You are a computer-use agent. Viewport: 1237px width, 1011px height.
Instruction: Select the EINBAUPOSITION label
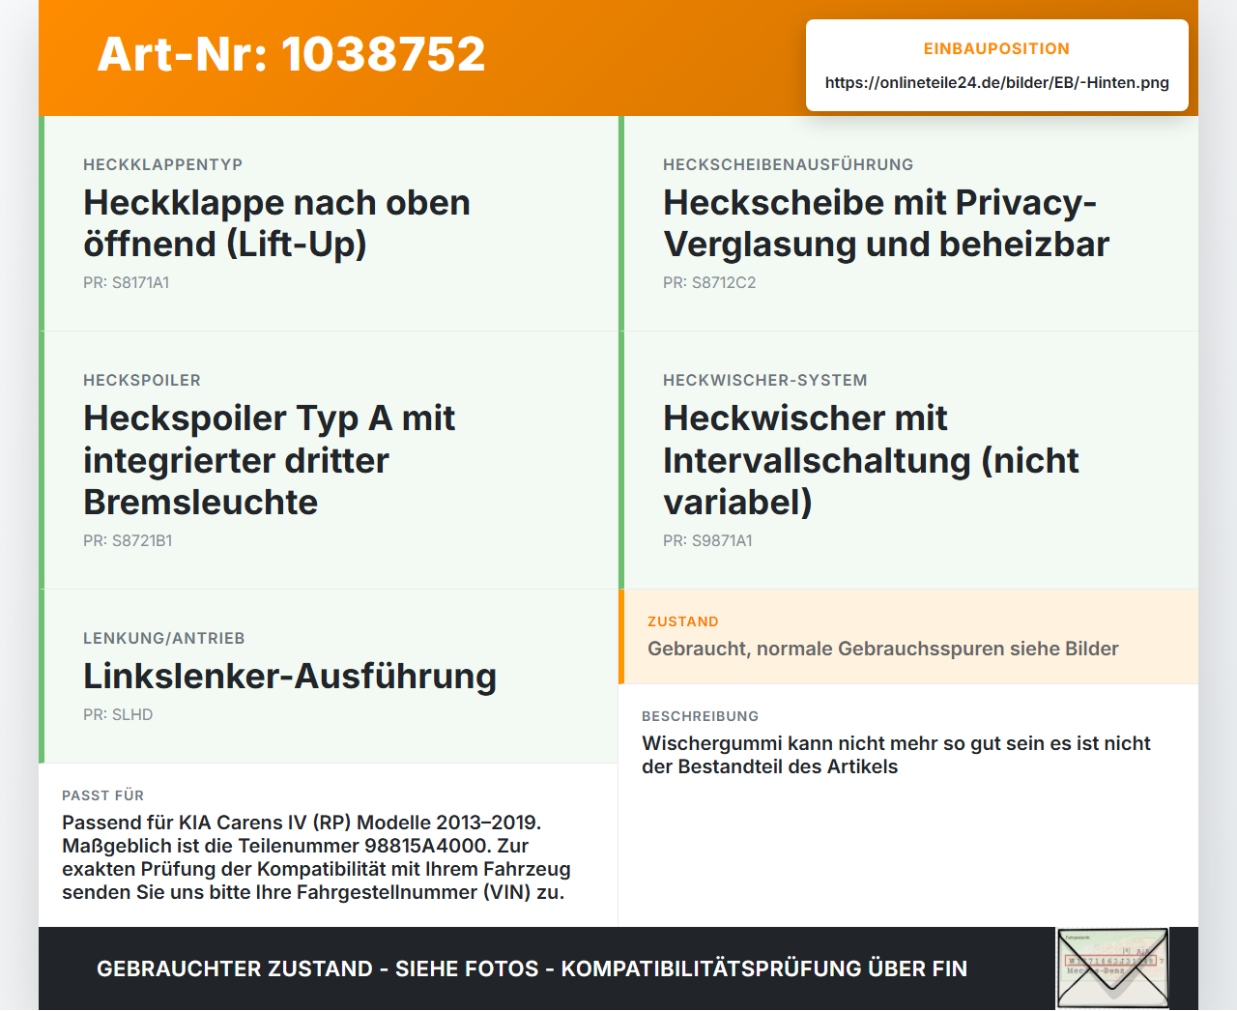click(996, 48)
